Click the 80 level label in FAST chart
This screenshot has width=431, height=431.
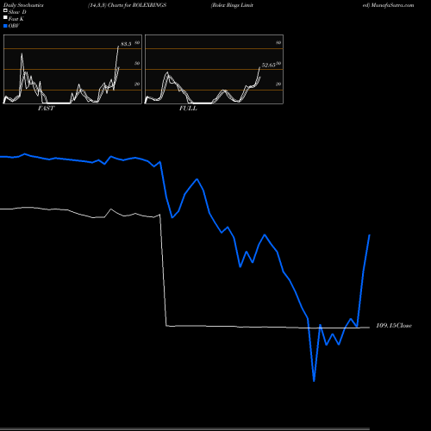(137, 43)
